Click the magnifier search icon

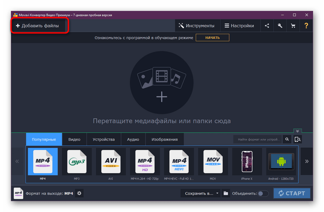(287, 139)
